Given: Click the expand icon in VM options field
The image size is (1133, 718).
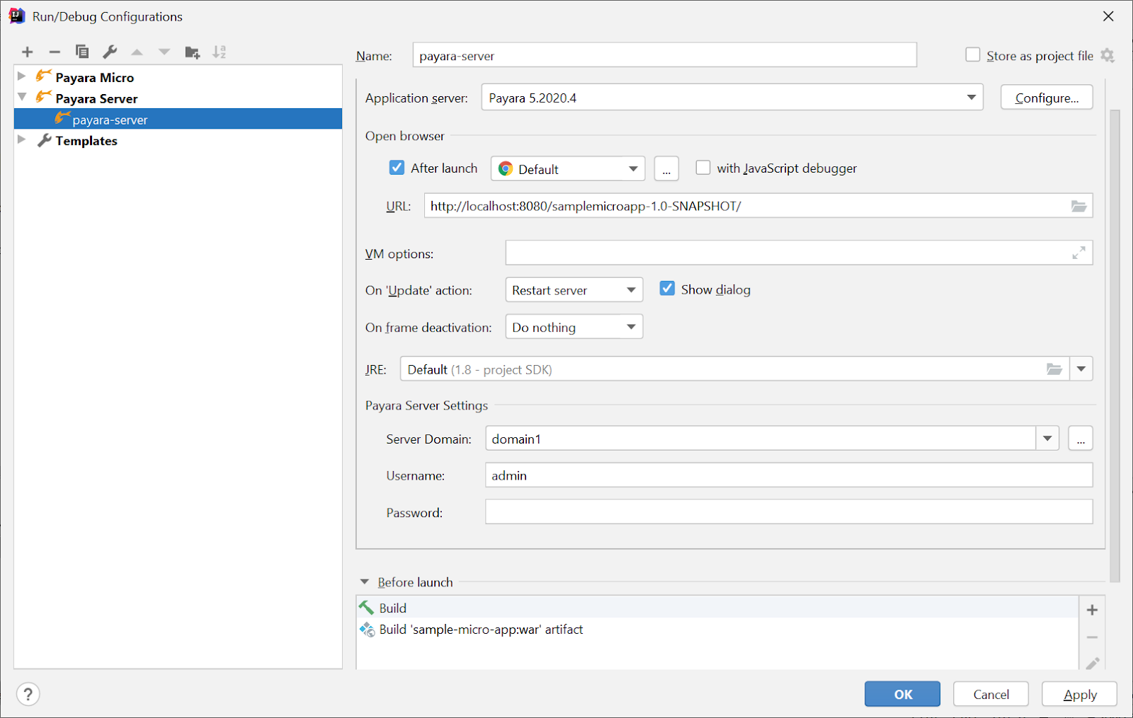Looking at the screenshot, I should click(1078, 253).
